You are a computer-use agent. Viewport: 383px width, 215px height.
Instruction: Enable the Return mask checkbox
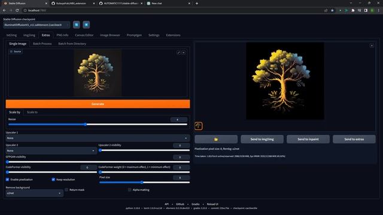click(x=66, y=190)
